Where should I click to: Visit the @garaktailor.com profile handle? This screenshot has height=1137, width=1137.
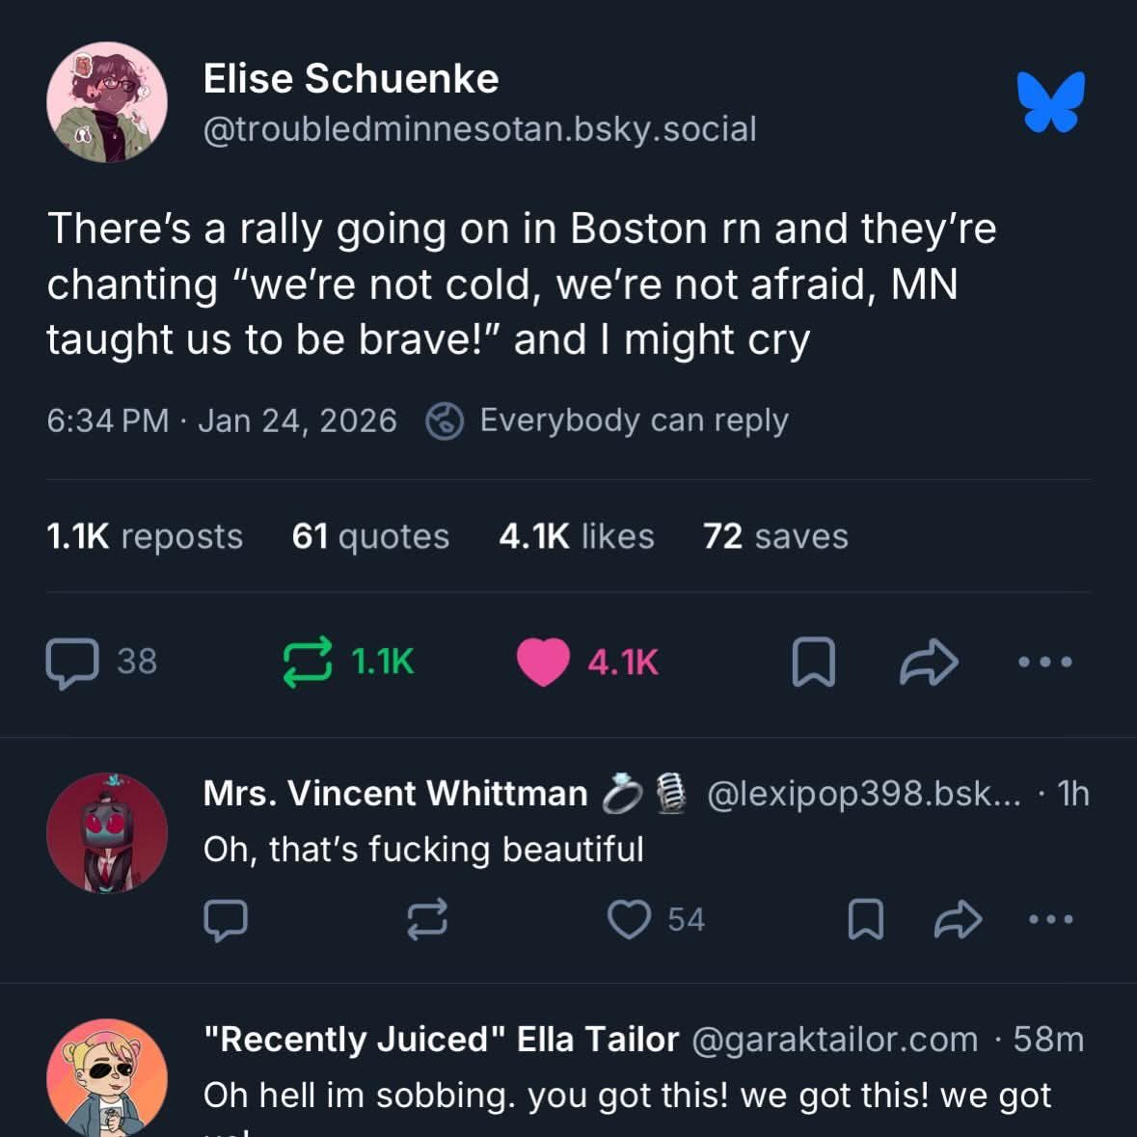[835, 1040]
